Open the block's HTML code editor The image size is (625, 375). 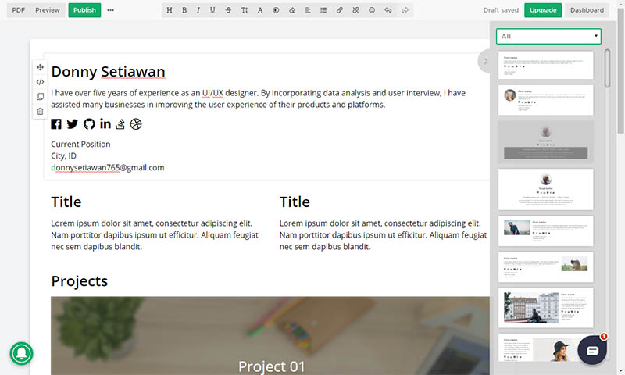40,82
